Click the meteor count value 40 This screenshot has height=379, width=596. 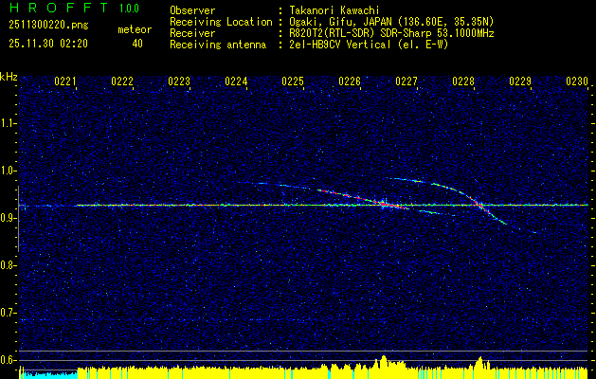(137, 44)
